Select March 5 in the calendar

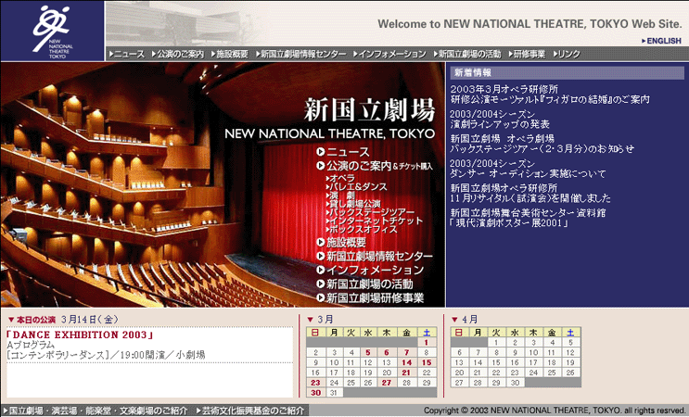368,352
